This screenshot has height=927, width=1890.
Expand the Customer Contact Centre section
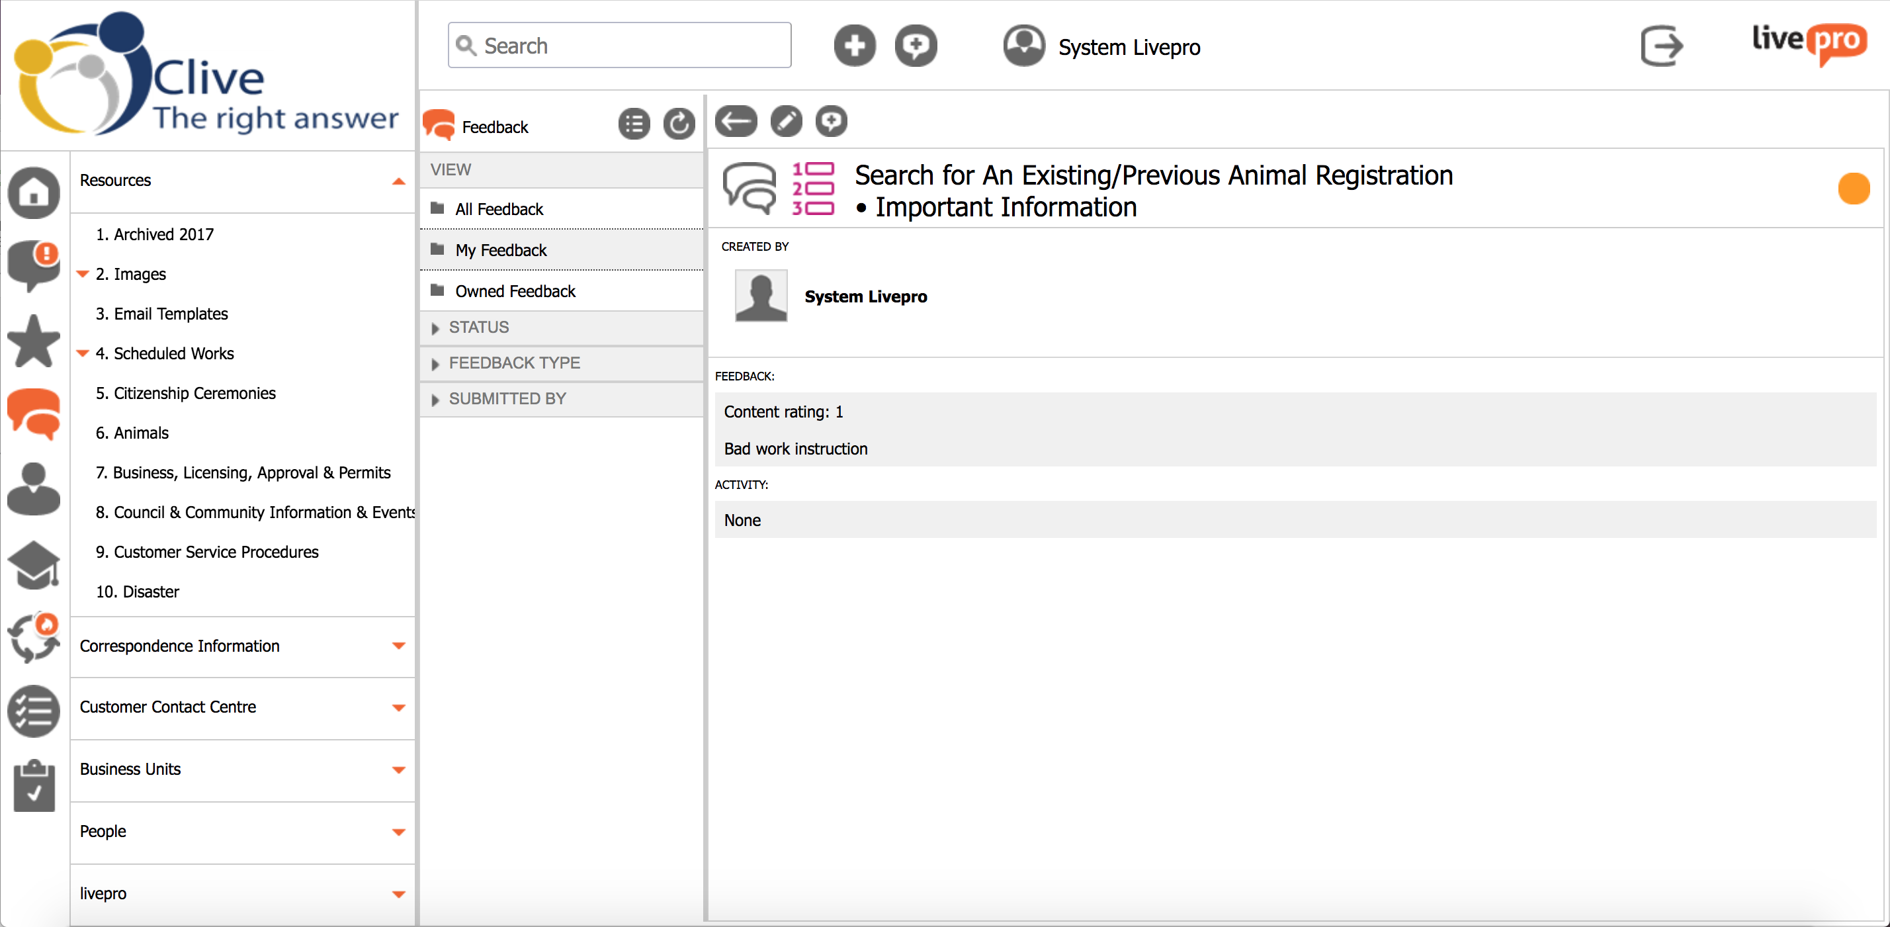tap(398, 707)
